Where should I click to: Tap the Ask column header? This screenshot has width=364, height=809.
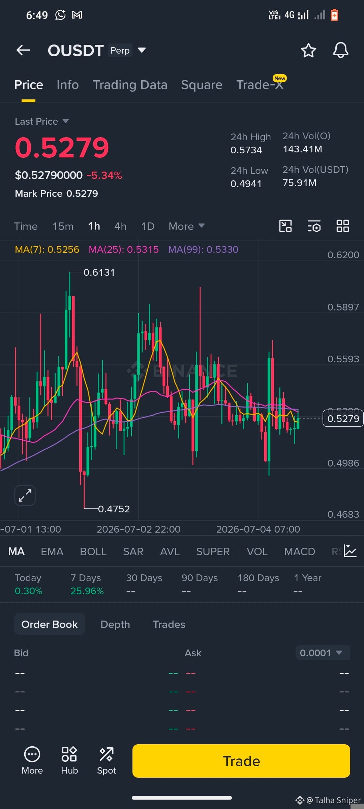(193, 653)
